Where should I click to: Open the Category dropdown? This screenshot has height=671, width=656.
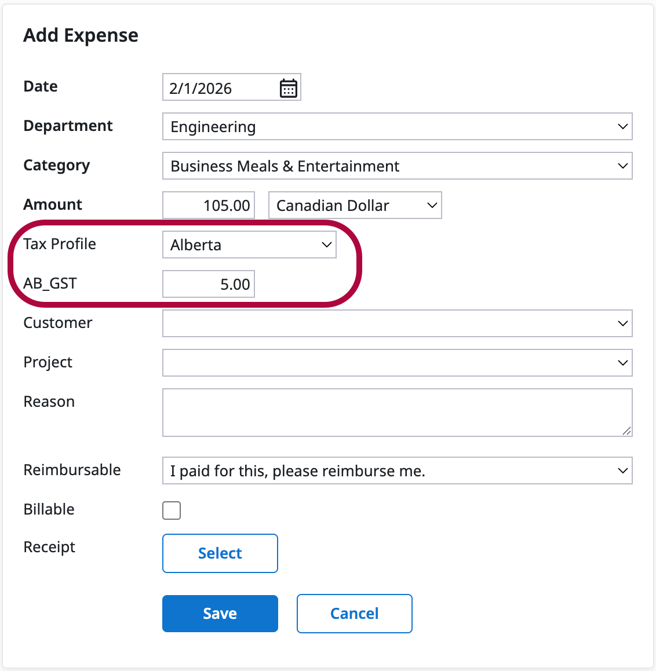(397, 166)
